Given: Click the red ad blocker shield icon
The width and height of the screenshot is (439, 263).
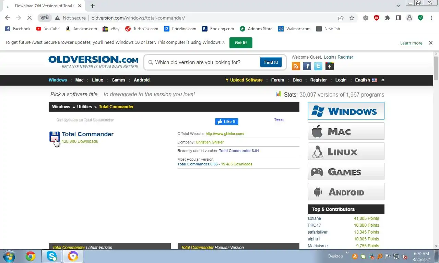Looking at the screenshot, I should 377,18.
